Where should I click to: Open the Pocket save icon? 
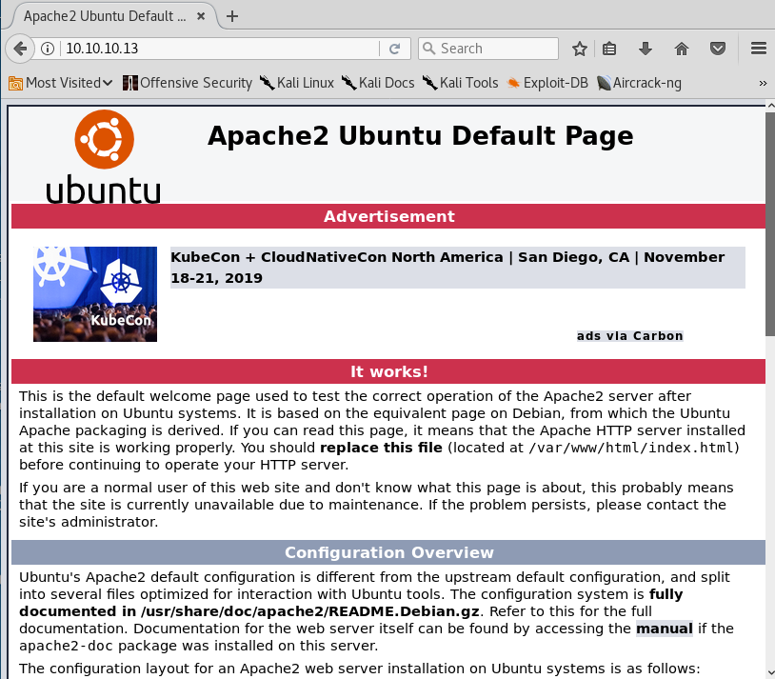[719, 49]
